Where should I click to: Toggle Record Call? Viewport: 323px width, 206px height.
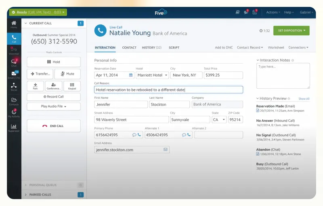tap(54, 97)
